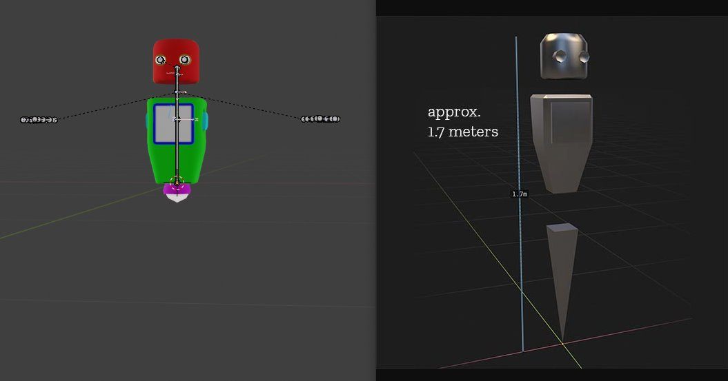The image size is (728, 381).
Task: Select the white tip piece under the pelvis
Action: (x=177, y=198)
